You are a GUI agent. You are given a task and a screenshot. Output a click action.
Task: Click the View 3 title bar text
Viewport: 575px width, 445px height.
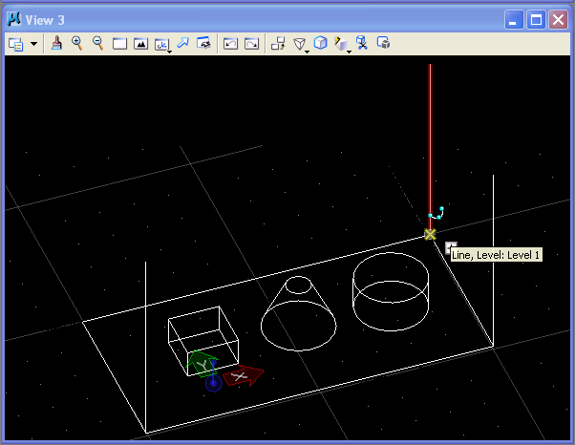(x=45, y=20)
